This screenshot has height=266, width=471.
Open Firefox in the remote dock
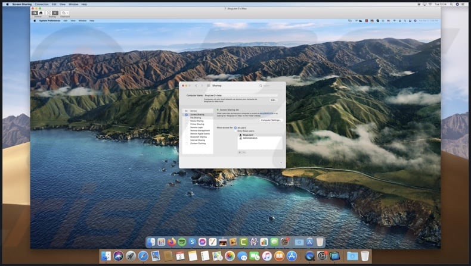click(172, 242)
